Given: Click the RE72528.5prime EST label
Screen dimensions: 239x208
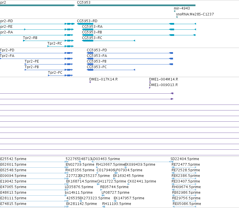Looking at the screenshot, I should click(x=186, y=170).
